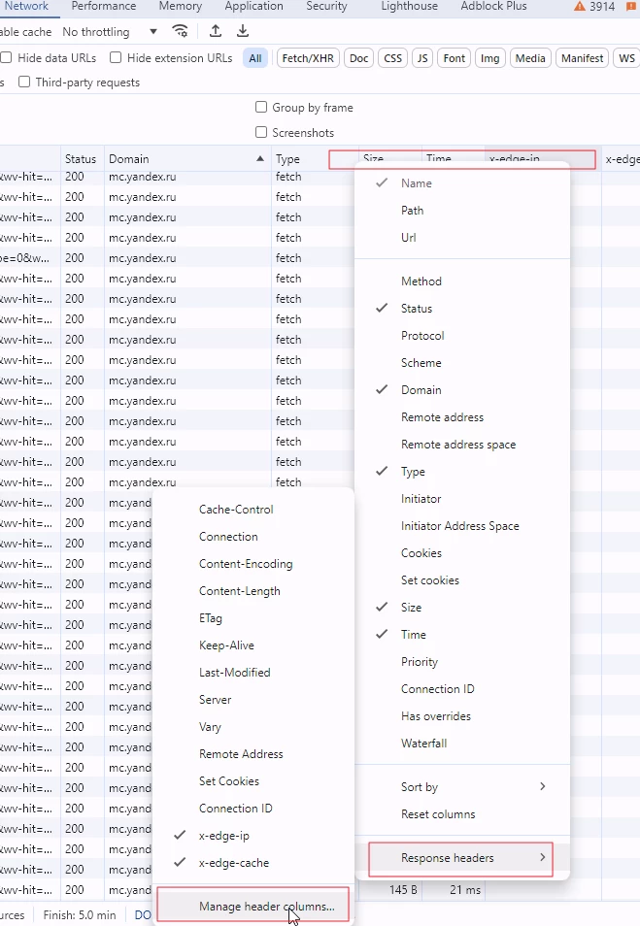The image size is (640, 926).
Task: Select the All filter button
Action: pos(255,58)
